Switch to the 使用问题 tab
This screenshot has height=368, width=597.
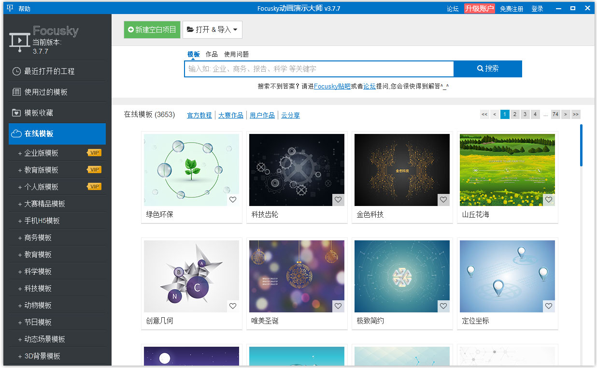(236, 54)
